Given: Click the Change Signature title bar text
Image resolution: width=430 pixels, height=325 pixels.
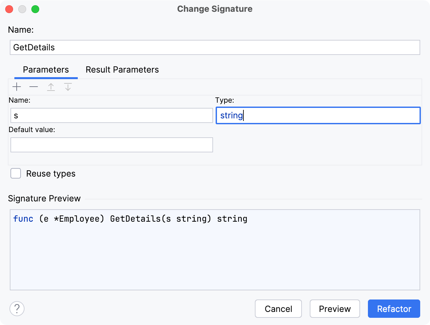Looking at the screenshot, I should 215,9.
